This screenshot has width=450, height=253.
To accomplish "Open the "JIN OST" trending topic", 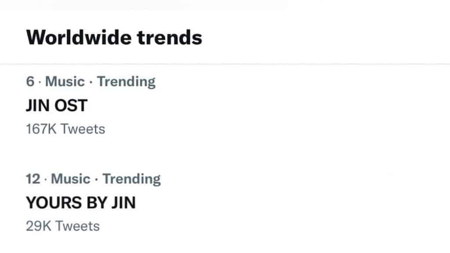I will 57,105.
